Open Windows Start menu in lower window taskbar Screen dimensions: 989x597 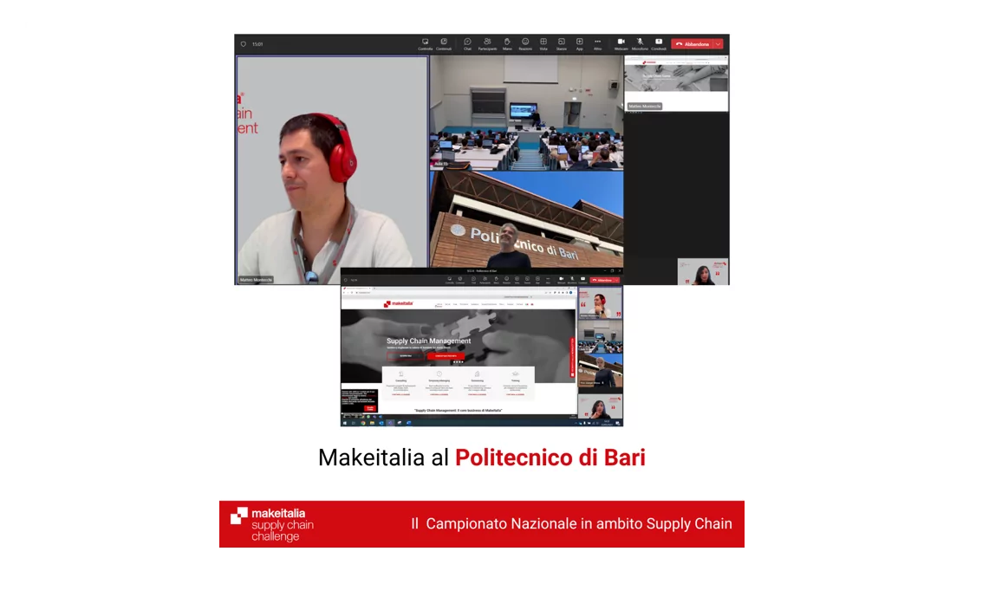pyautogui.click(x=345, y=423)
